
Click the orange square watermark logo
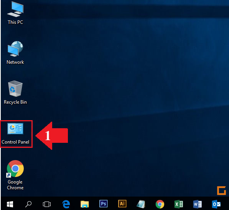(x=222, y=190)
